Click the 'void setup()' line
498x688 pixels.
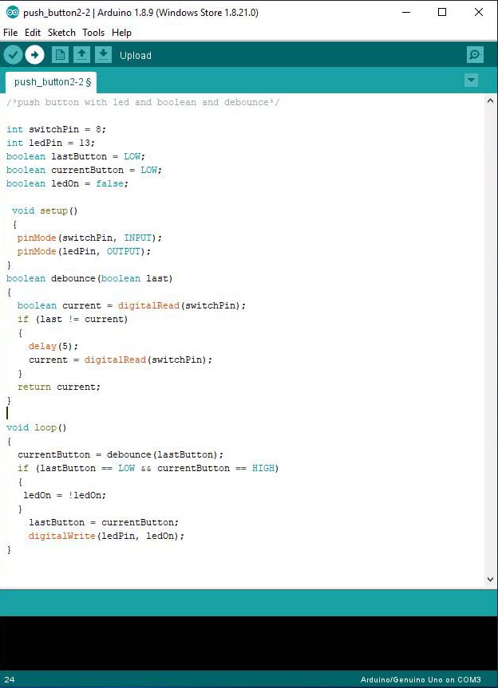click(x=45, y=211)
